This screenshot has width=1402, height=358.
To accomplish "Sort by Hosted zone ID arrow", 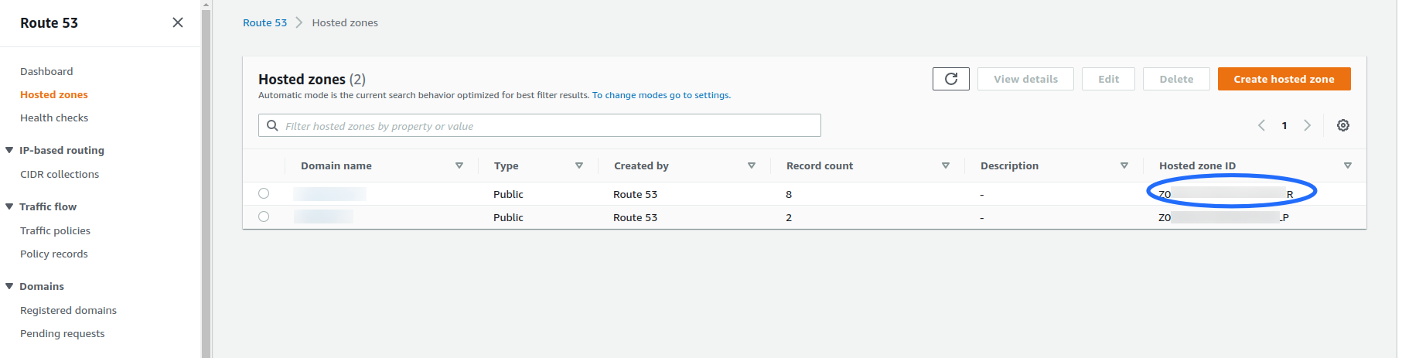I will pos(1348,165).
